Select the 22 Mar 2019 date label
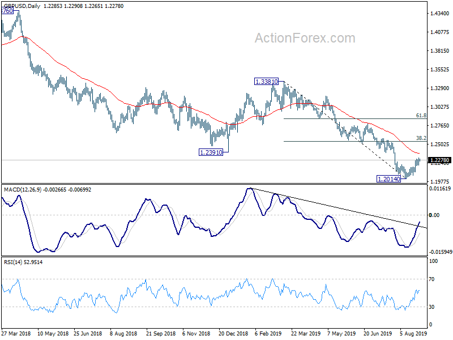 [305, 334]
